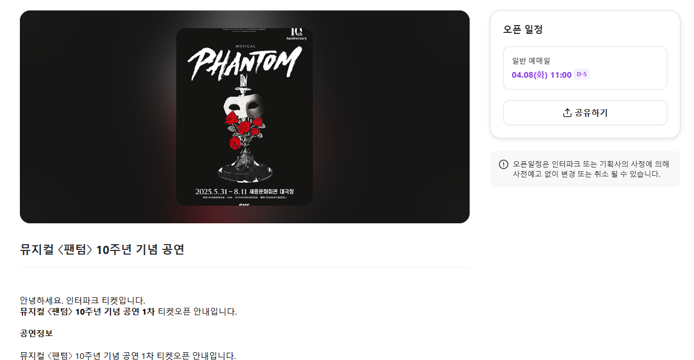
Task: Click the 10th Anniversary logo on poster
Action: (x=297, y=34)
